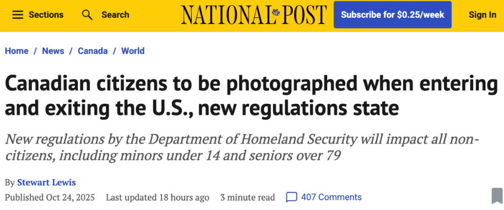This screenshot has height=210, width=504.
Task: Open the 407 Comments link
Action: [x=331, y=197]
